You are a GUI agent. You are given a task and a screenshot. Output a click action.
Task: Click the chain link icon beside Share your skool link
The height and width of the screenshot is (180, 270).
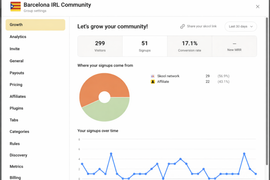pos(182,26)
